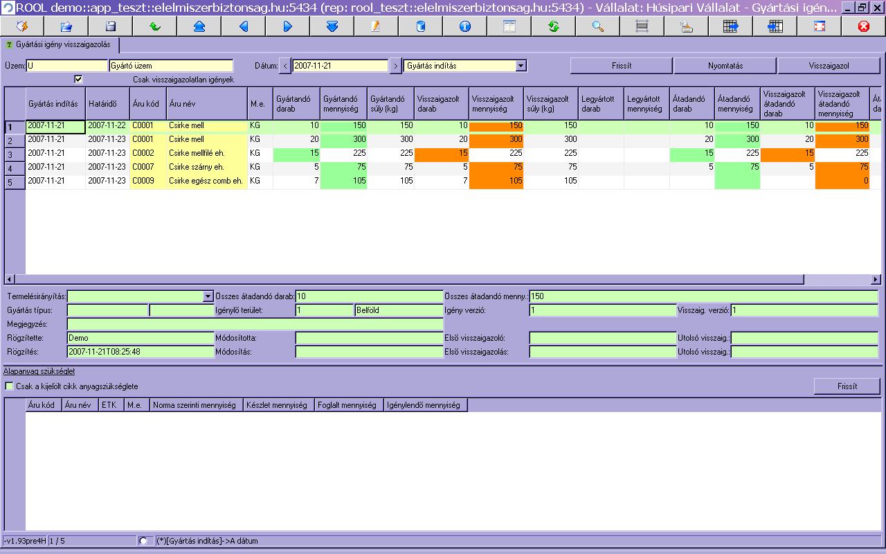Go to previous date with left stepper

(285, 66)
